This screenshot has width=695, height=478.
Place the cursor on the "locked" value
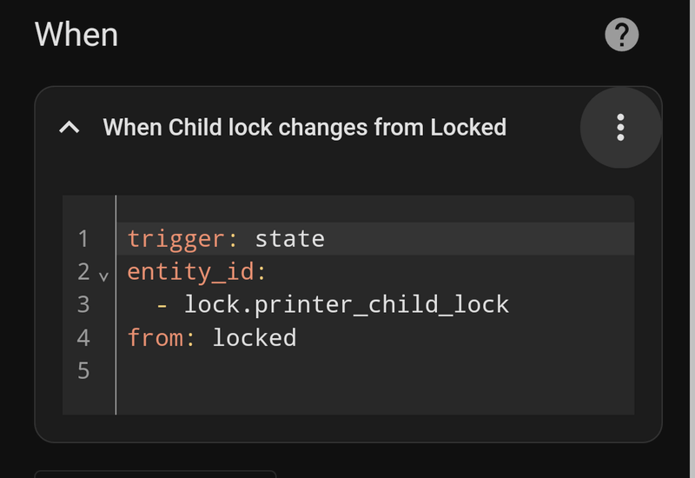255,337
